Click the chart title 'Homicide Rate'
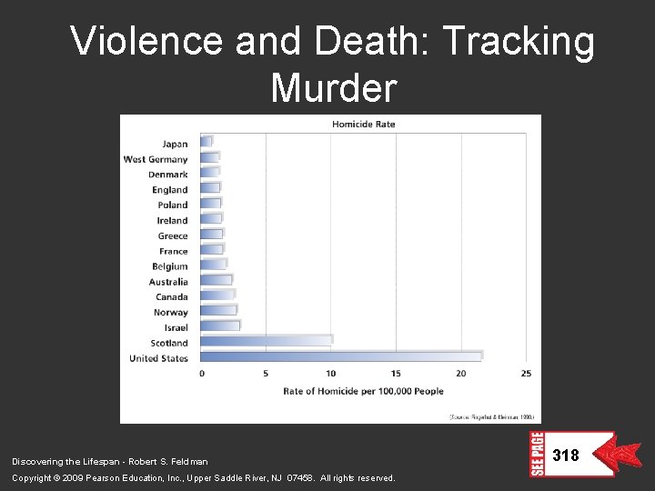655x491 pixels. pyautogui.click(x=363, y=124)
